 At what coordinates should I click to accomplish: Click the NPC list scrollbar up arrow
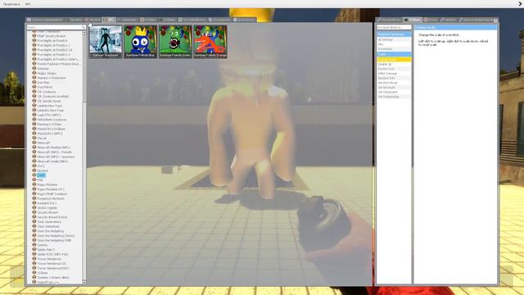click(84, 33)
